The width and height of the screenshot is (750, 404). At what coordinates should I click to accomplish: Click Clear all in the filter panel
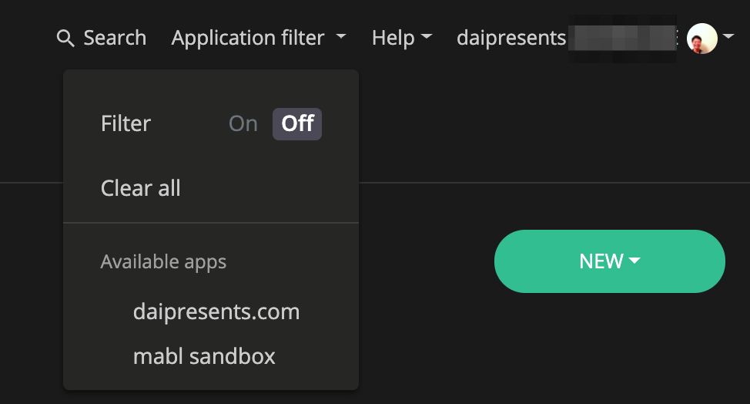(141, 188)
